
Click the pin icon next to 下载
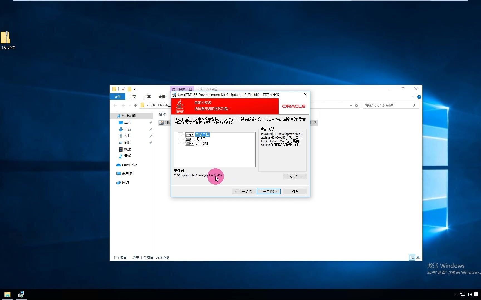pyautogui.click(x=151, y=129)
